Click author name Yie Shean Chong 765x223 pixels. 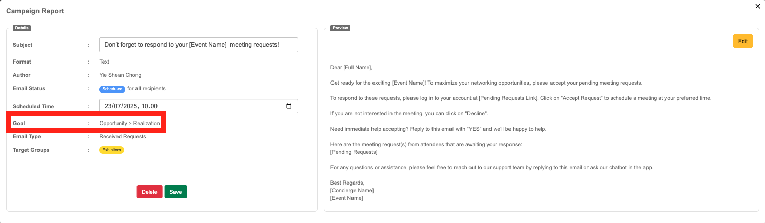[120, 75]
